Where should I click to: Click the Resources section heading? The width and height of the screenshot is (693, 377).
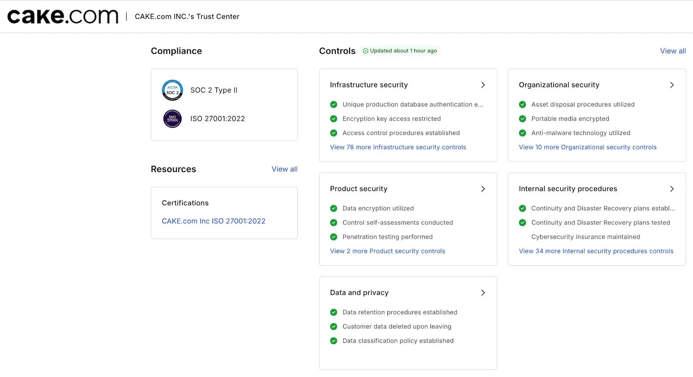173,169
